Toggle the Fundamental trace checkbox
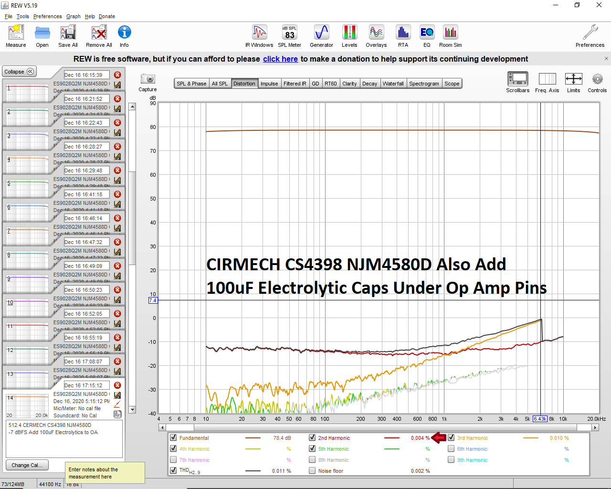 (174, 437)
